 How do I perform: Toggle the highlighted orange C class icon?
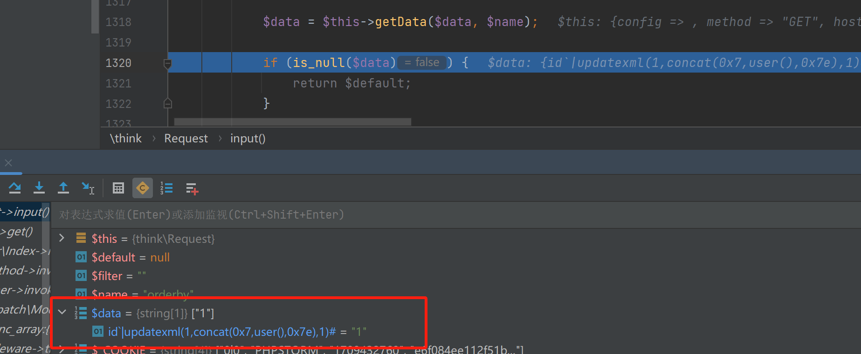143,188
